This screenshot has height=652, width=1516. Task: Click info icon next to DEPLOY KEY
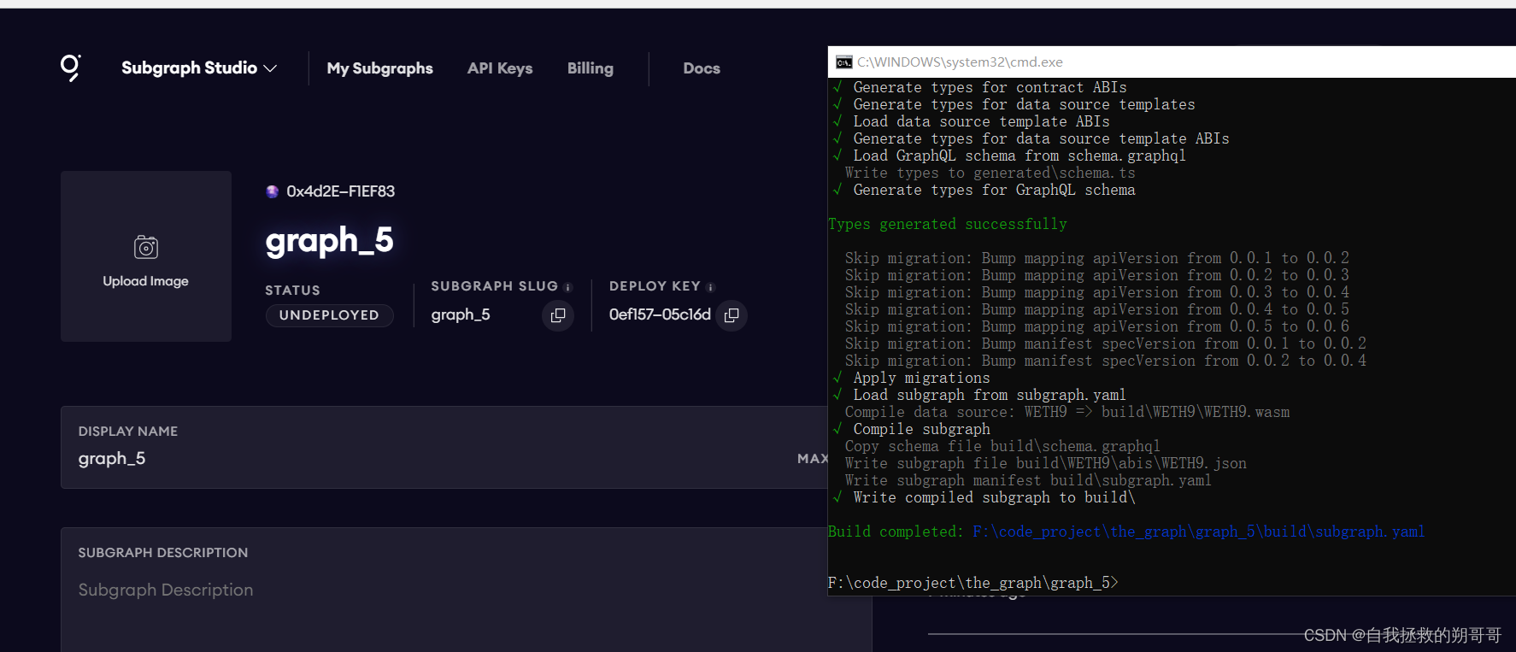point(710,287)
